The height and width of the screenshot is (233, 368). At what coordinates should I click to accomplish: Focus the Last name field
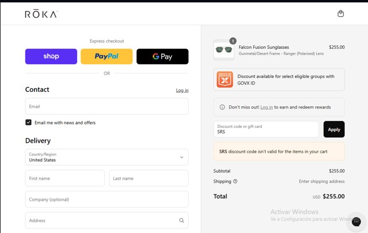tap(149, 178)
